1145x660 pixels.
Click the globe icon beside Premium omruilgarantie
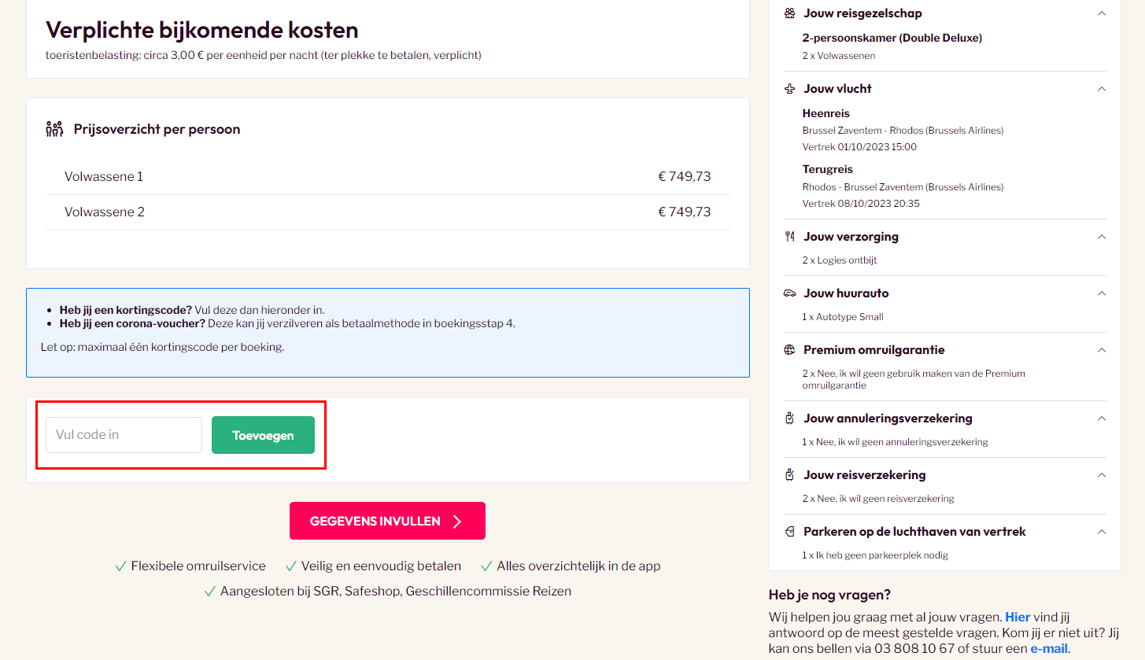click(x=790, y=350)
